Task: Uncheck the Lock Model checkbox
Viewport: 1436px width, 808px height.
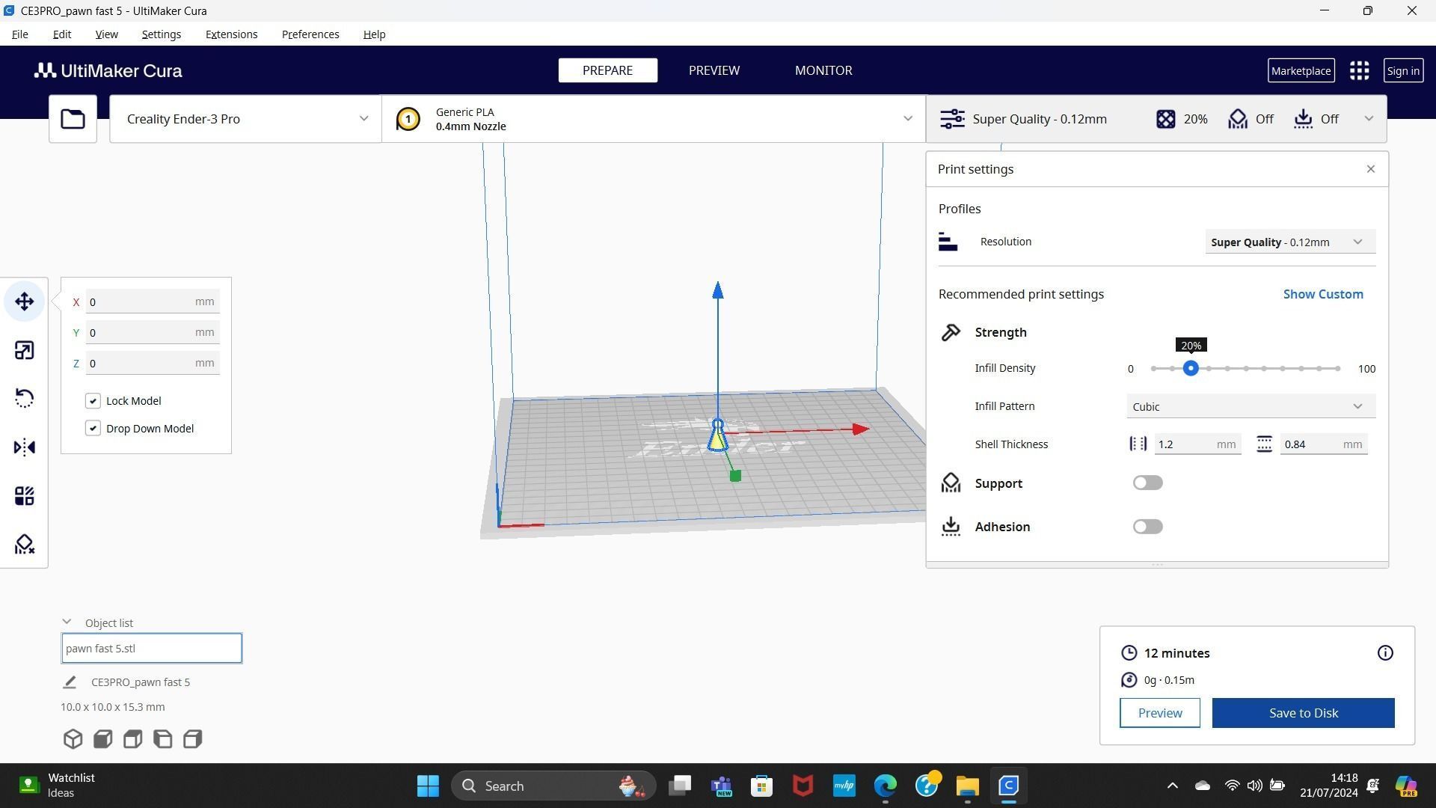Action: (93, 401)
